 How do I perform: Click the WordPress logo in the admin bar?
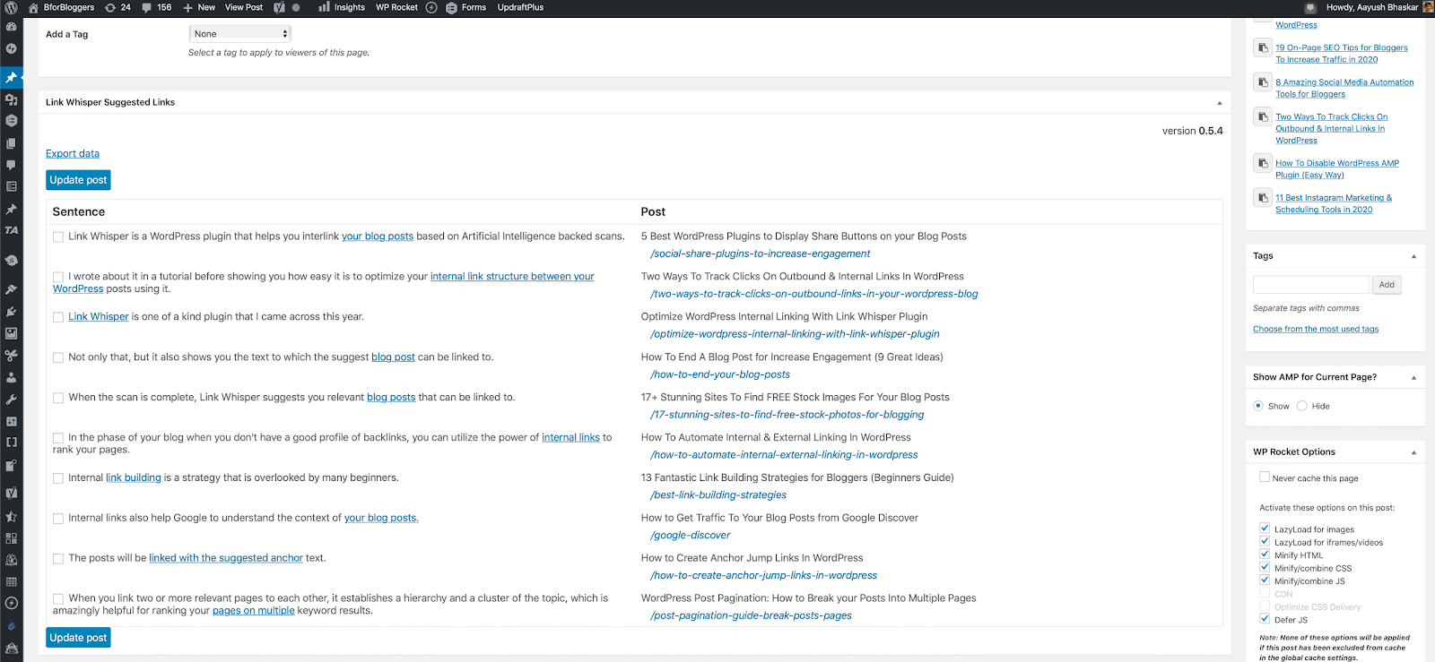pos(11,7)
